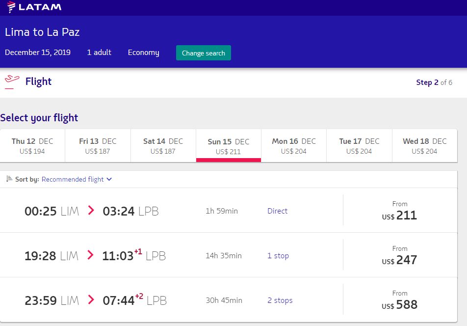The image size is (467, 326).
Task: Open the 2 stops details link
Action: click(280, 300)
